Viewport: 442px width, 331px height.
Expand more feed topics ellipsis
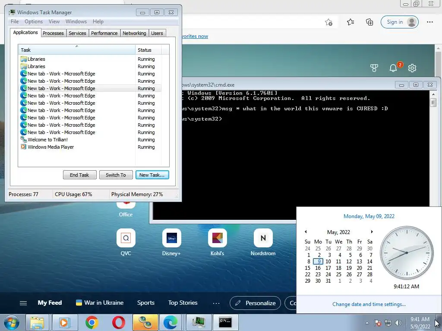point(216,303)
